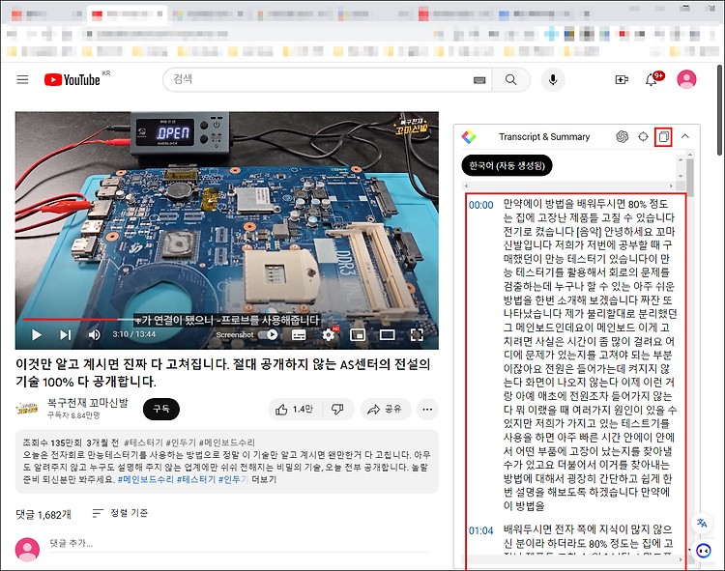Collapse the Transcript & Summary panel
The height and width of the screenshot is (571, 725).
pos(685,136)
